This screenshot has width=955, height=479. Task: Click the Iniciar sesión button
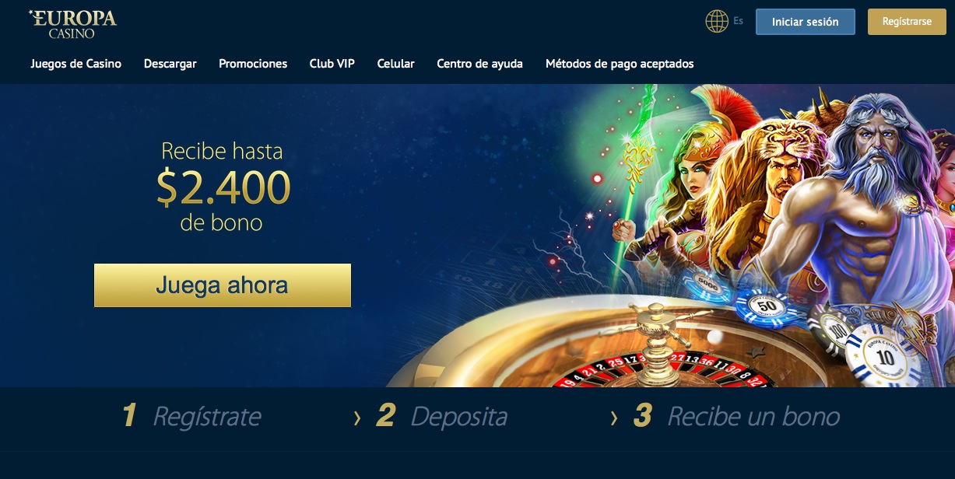click(x=806, y=22)
